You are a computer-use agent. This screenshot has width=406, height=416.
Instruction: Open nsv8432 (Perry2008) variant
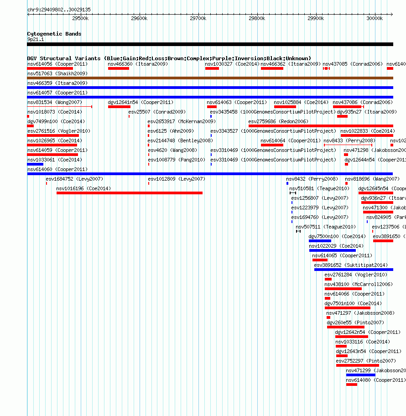[312, 178]
